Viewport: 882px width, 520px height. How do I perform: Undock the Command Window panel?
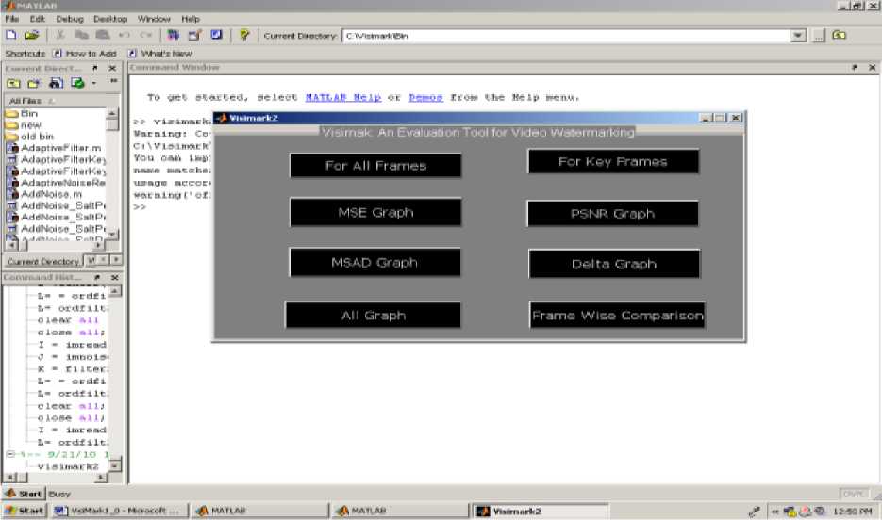click(x=855, y=68)
